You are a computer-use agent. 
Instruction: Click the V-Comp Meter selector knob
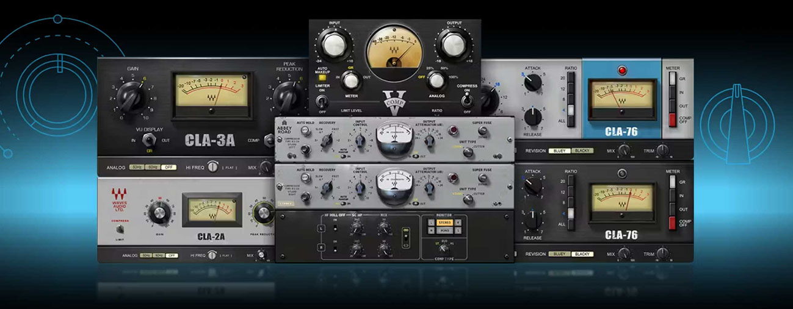(350, 80)
